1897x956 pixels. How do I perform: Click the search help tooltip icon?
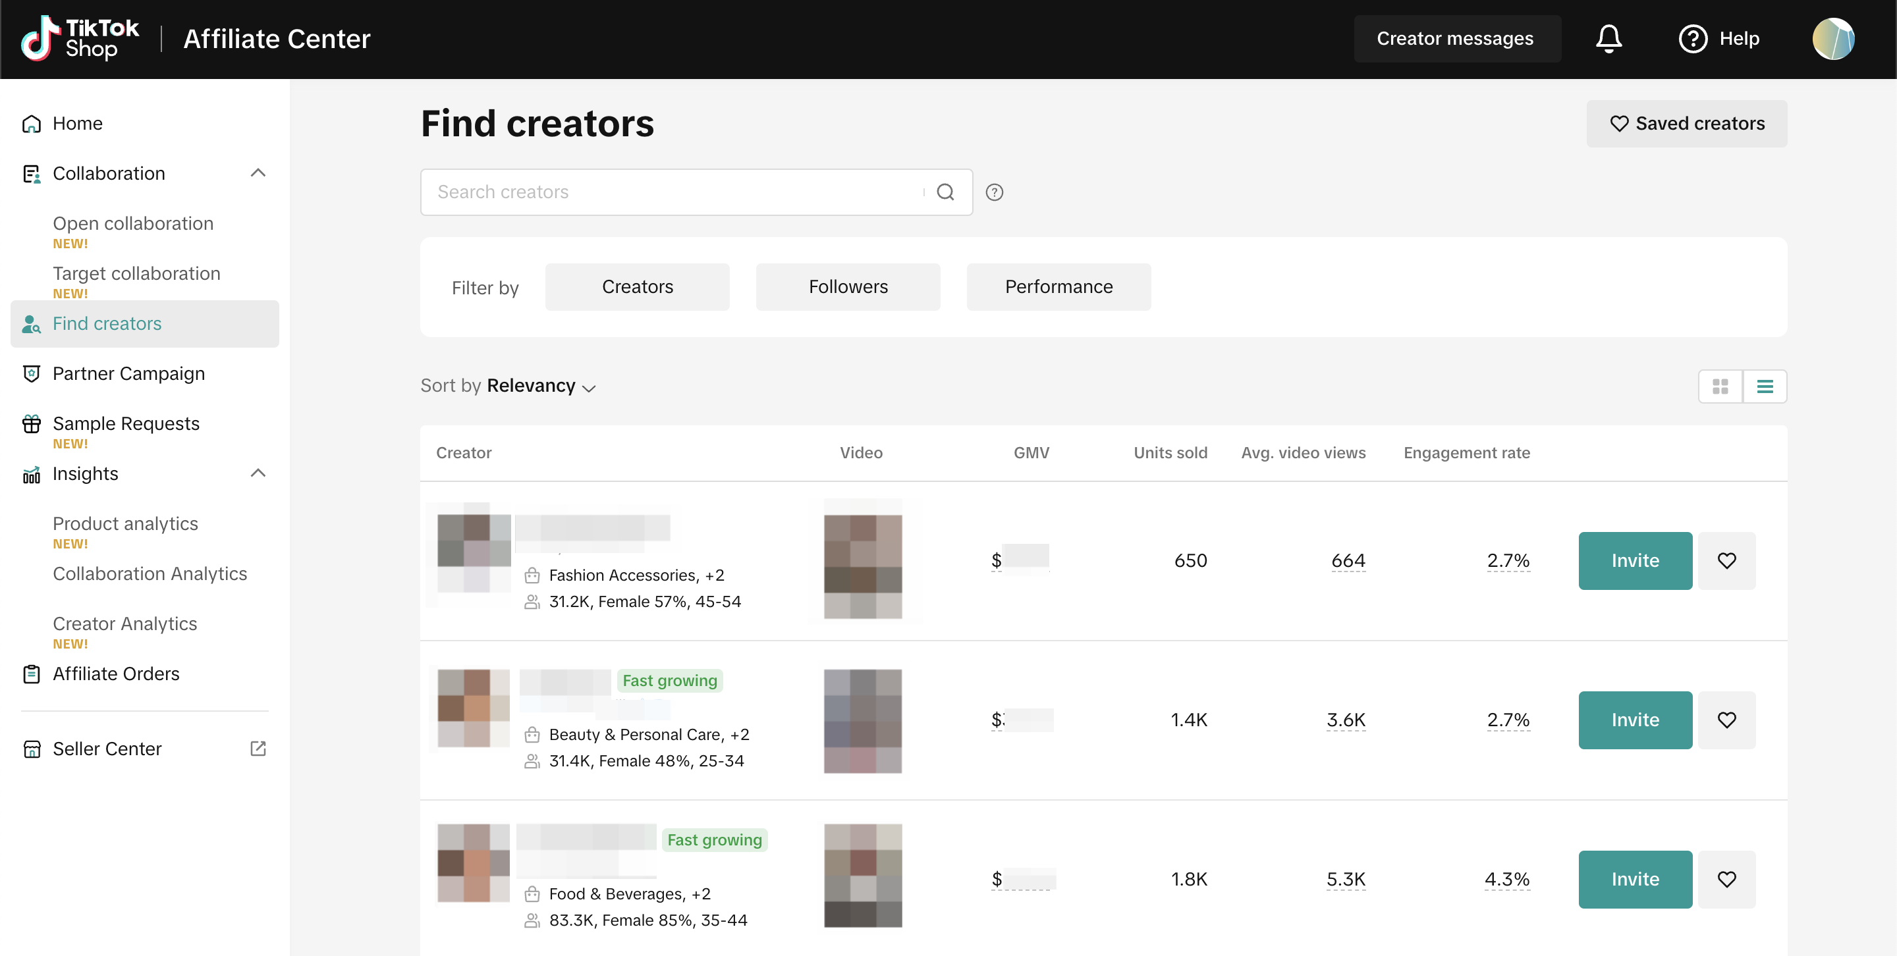point(994,192)
